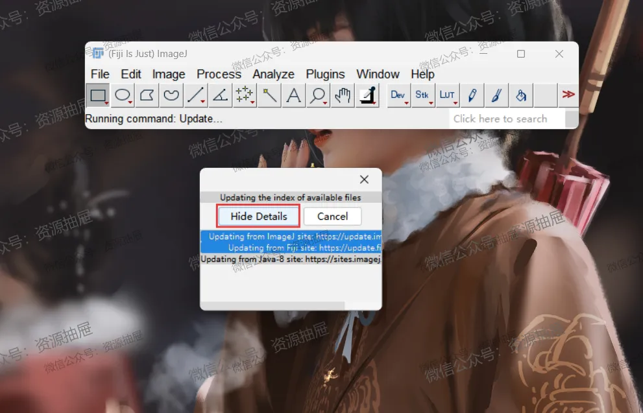This screenshot has height=413, width=643.
Task: Select 'Updating from Java-8 site' row
Action: click(x=291, y=259)
